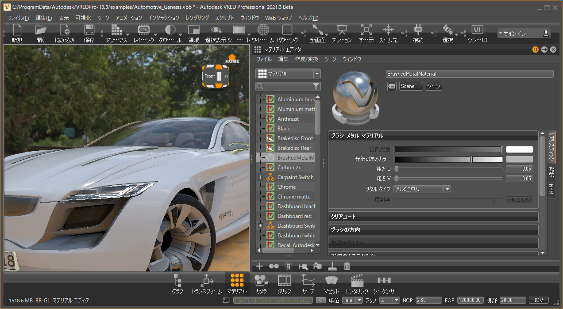563x309 pixels.
Task: Click the 選択 (Select) toolbar icon
Action: 448,30
